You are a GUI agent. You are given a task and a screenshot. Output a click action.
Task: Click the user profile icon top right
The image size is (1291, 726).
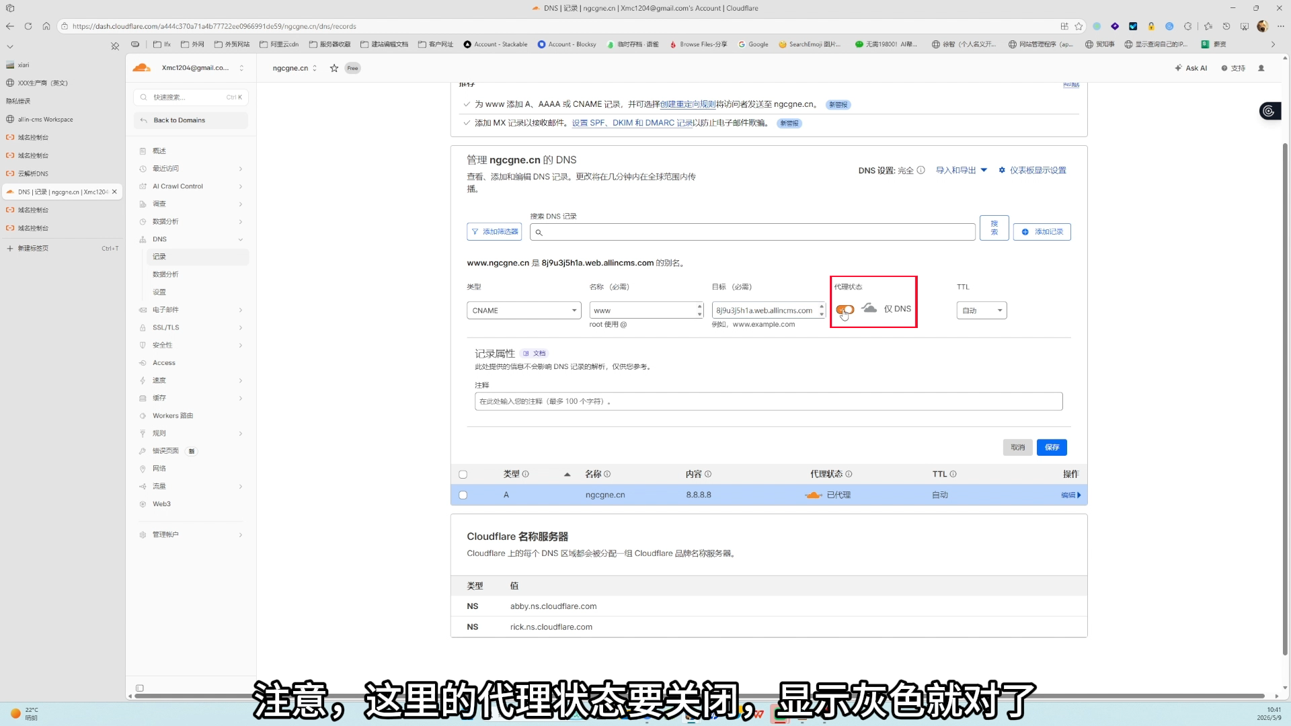1261,68
